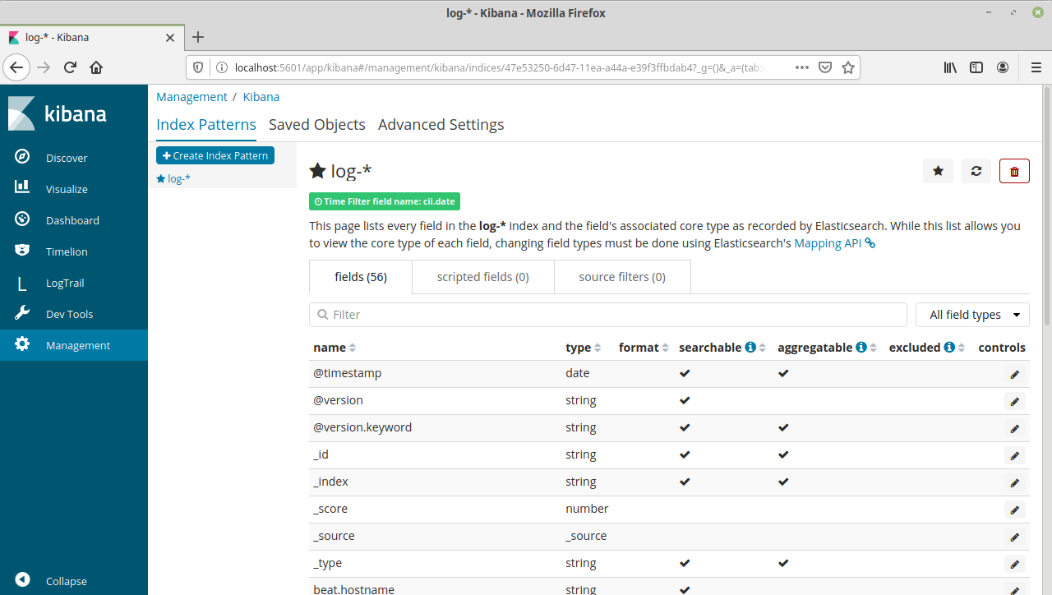Switch to the Saved Objects tab
Screen dimensions: 1052x595
click(x=317, y=124)
